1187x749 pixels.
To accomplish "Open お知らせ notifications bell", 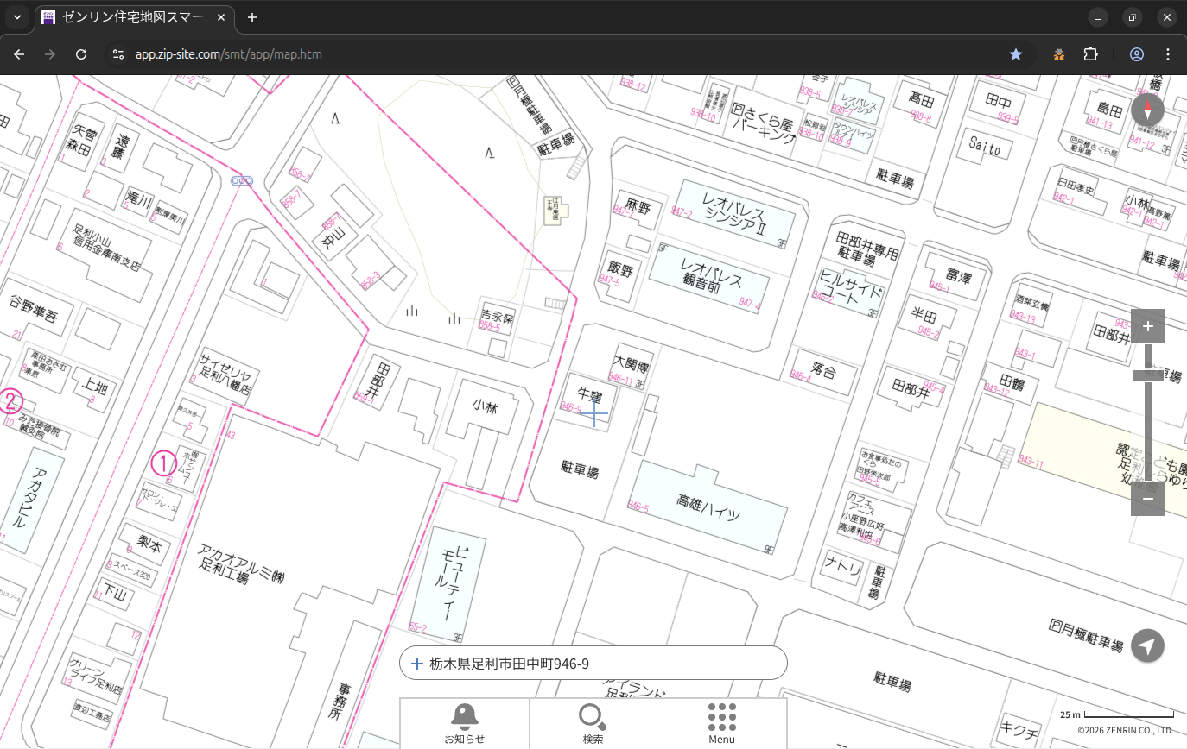I will click(x=464, y=722).
